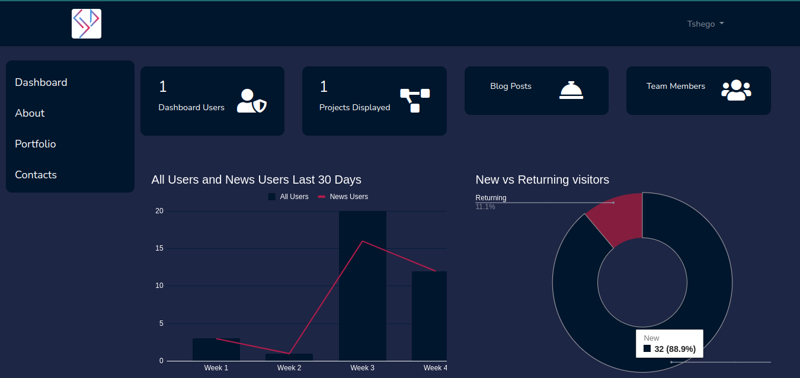Image resolution: width=800 pixels, height=378 pixels.
Task: Click the Projects Displayed label
Action: coord(354,107)
